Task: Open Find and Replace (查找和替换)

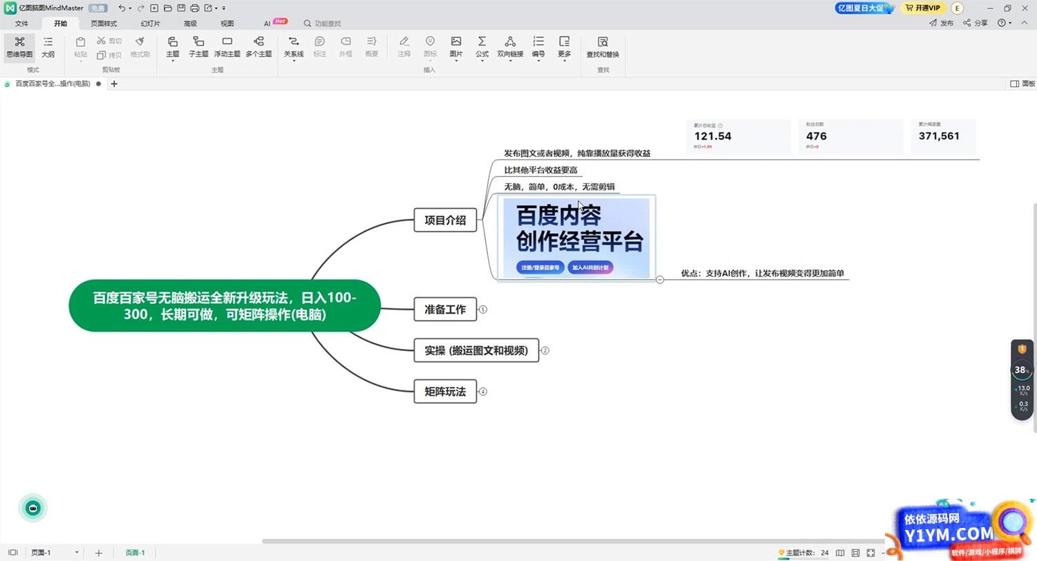Action: coord(603,46)
